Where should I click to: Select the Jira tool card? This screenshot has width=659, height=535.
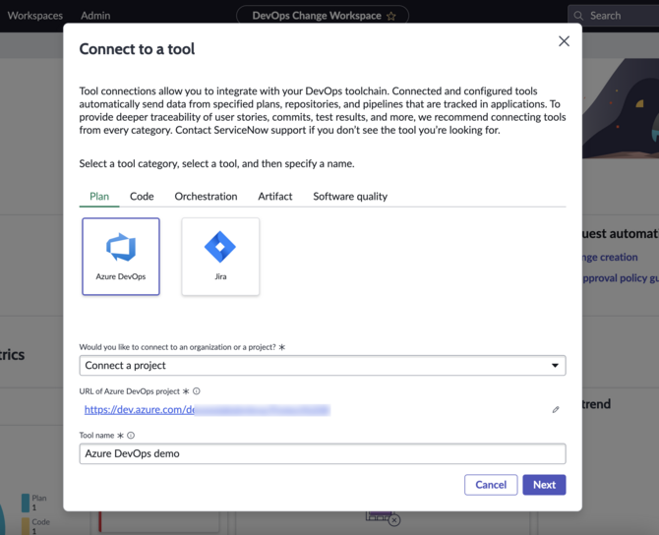pyautogui.click(x=220, y=257)
